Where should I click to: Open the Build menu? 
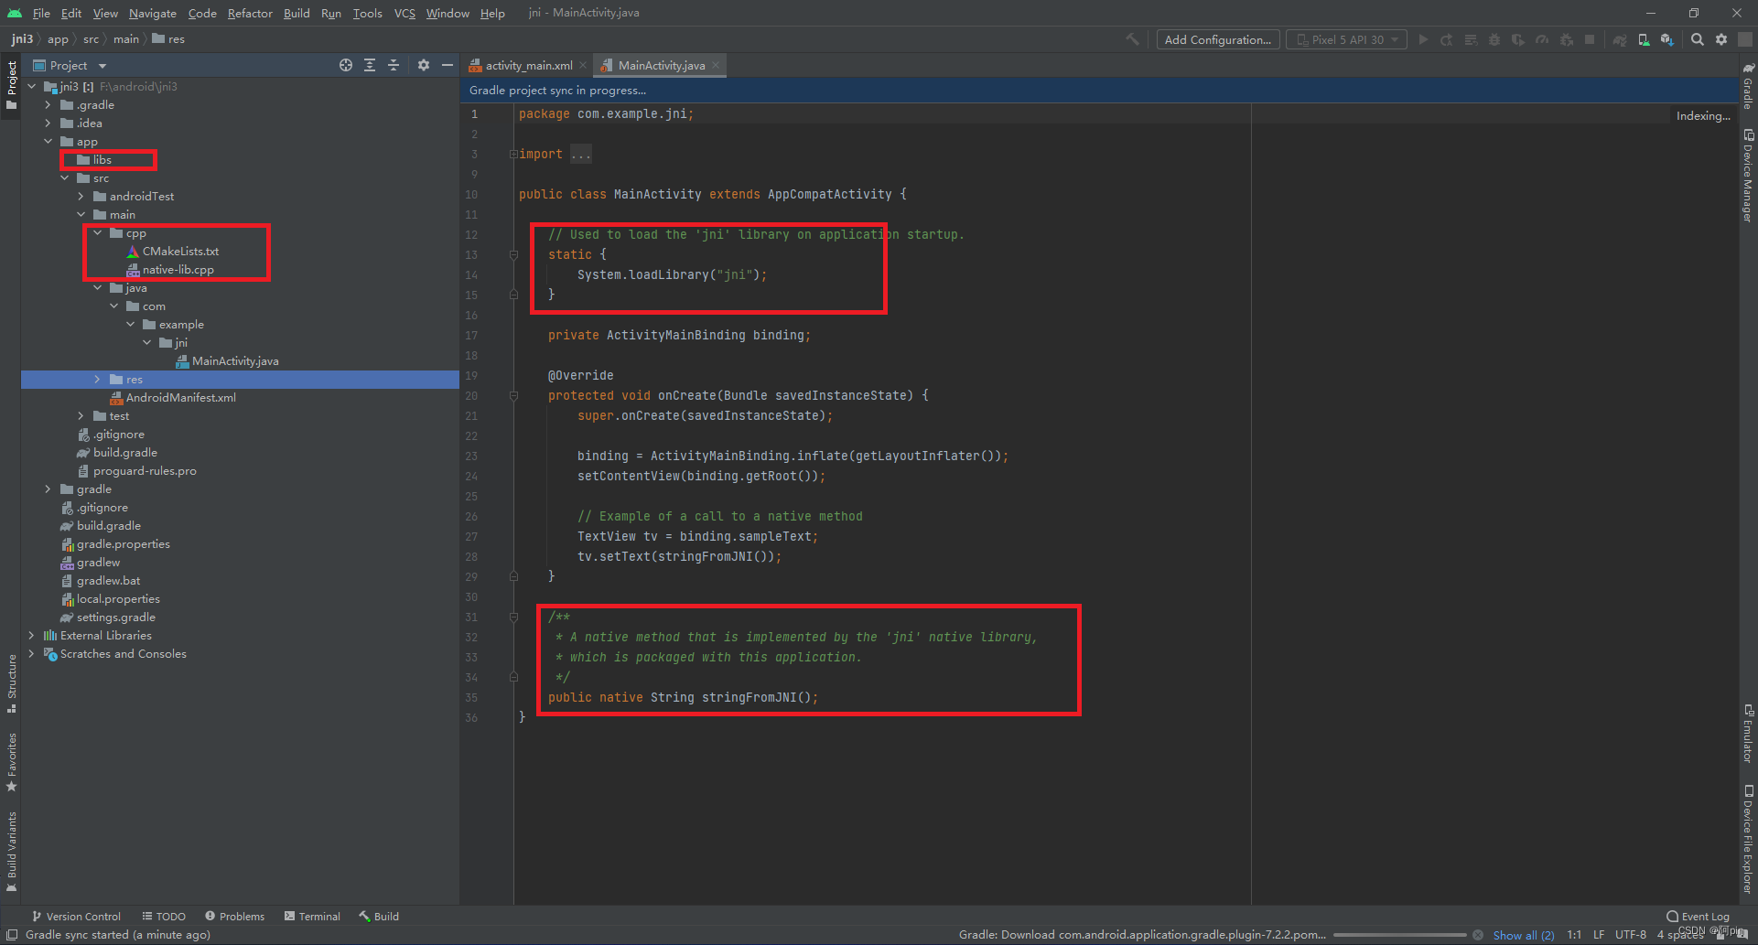(297, 13)
